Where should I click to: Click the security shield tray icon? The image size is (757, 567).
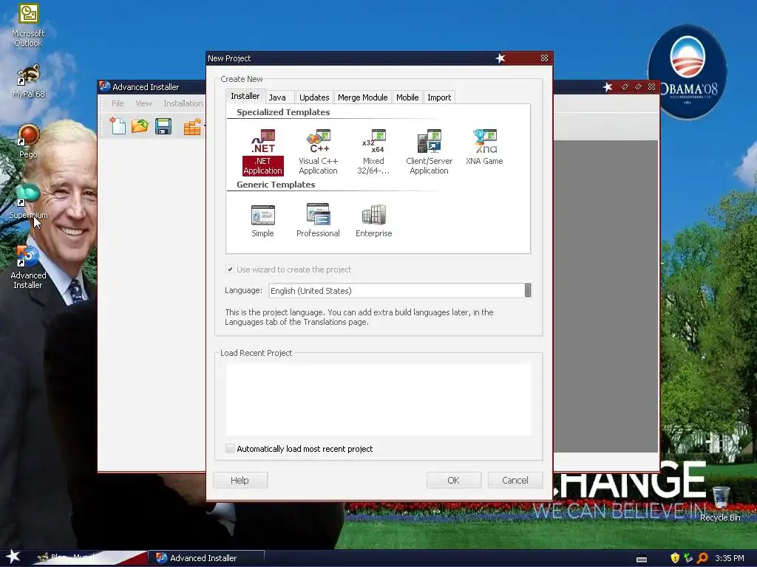tap(675, 558)
